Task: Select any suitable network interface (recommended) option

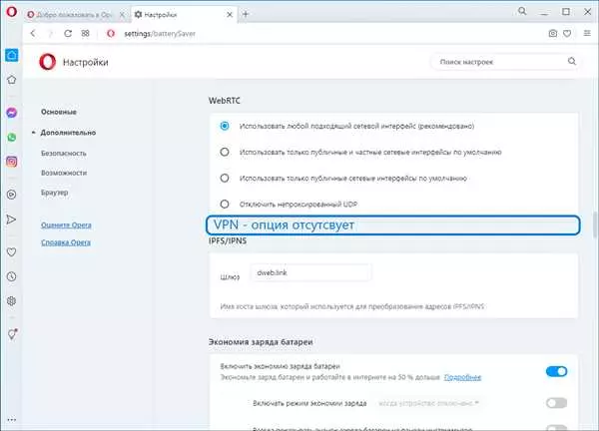Action: pyautogui.click(x=225, y=126)
